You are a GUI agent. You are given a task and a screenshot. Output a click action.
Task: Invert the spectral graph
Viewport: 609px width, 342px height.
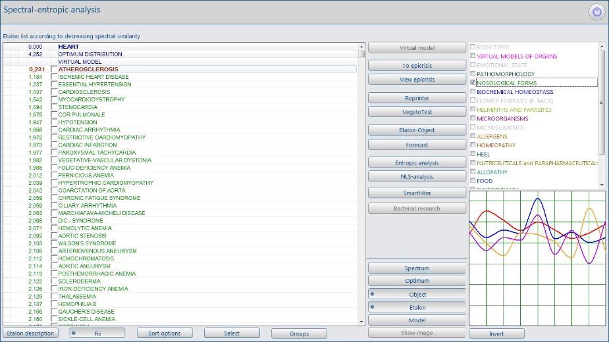[x=496, y=333]
